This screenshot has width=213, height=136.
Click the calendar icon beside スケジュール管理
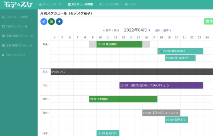pyautogui.click(x=69, y=4)
